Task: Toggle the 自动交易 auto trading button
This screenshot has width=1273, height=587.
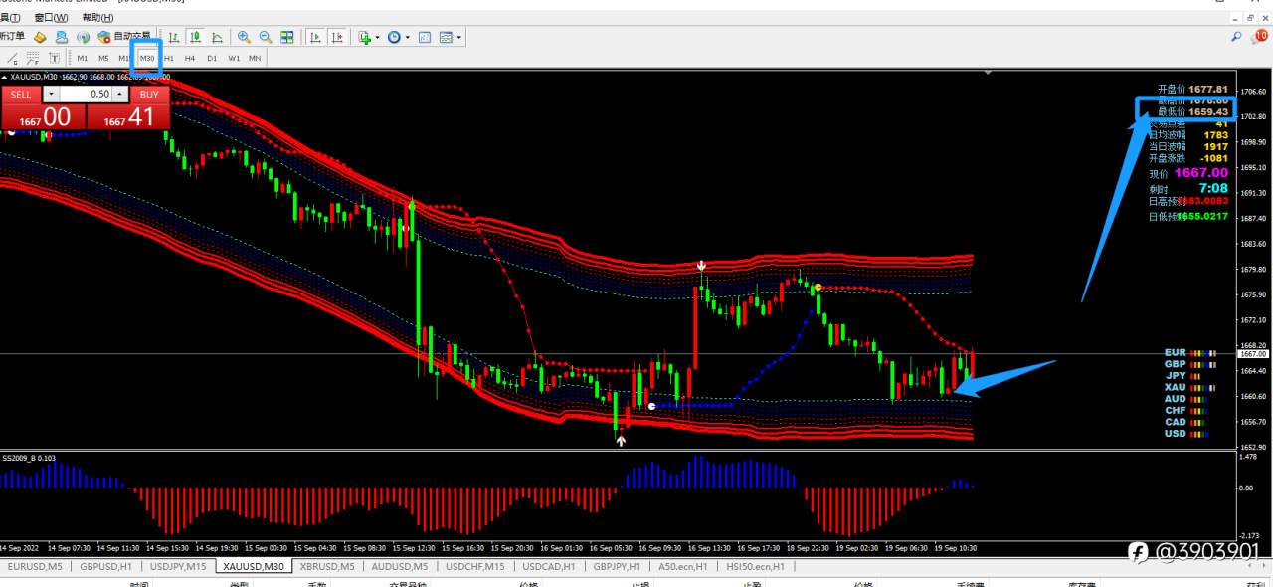Action: [x=124, y=37]
